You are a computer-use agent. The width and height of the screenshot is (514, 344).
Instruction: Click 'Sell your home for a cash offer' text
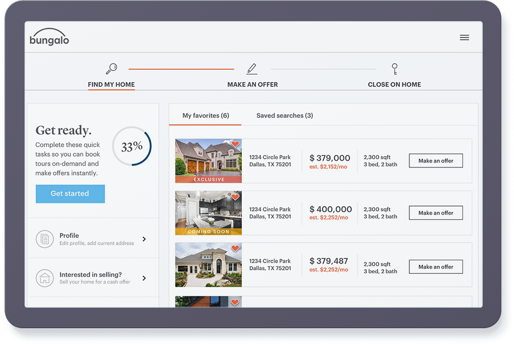point(95,282)
